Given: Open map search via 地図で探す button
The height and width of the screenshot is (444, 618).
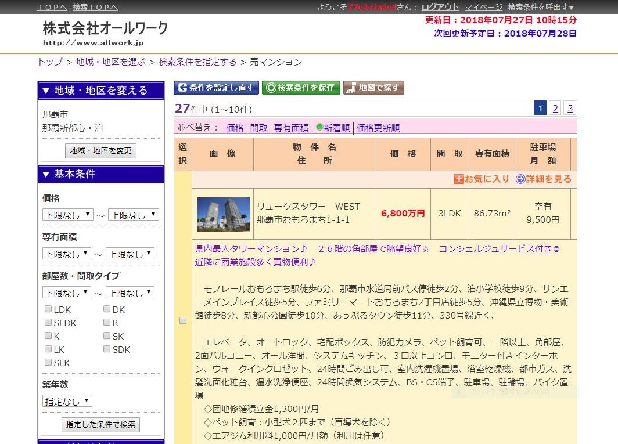Looking at the screenshot, I should (x=373, y=88).
